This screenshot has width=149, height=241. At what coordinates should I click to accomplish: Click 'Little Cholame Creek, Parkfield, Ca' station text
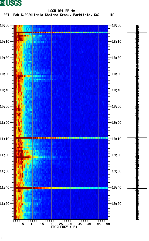click(65, 15)
